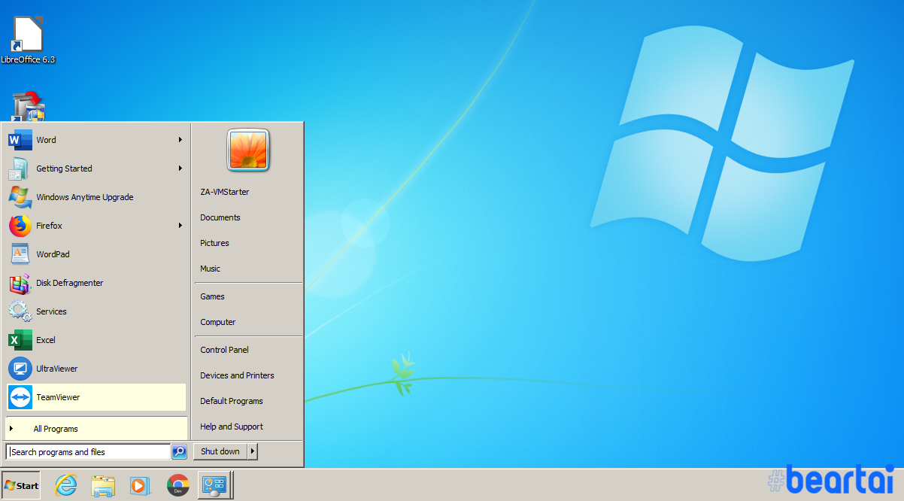Expand the Firefox jump list arrow
Viewport: 904px width, 501px height.
point(180,226)
